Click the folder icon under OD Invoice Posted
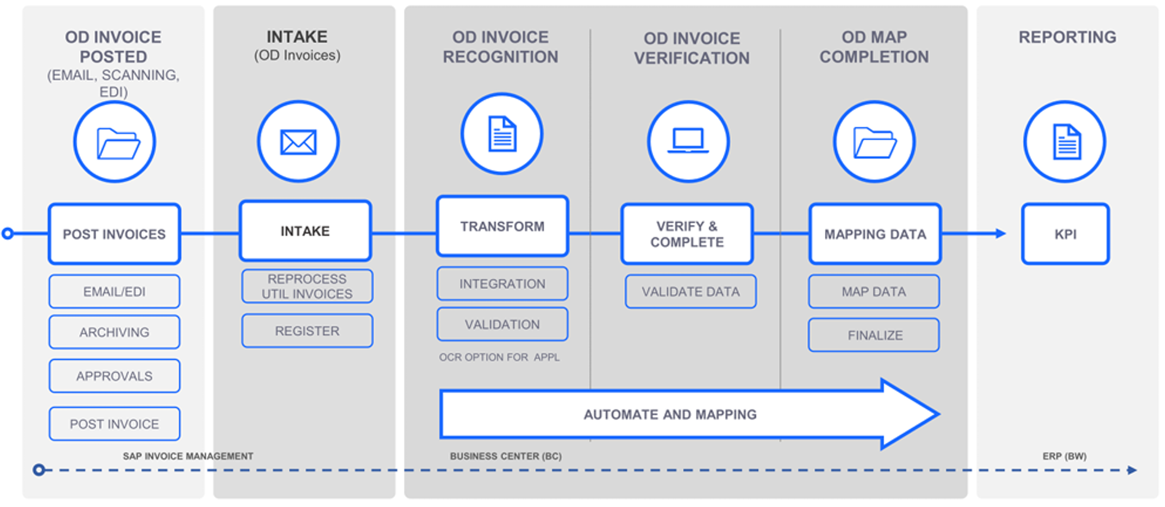 115,142
